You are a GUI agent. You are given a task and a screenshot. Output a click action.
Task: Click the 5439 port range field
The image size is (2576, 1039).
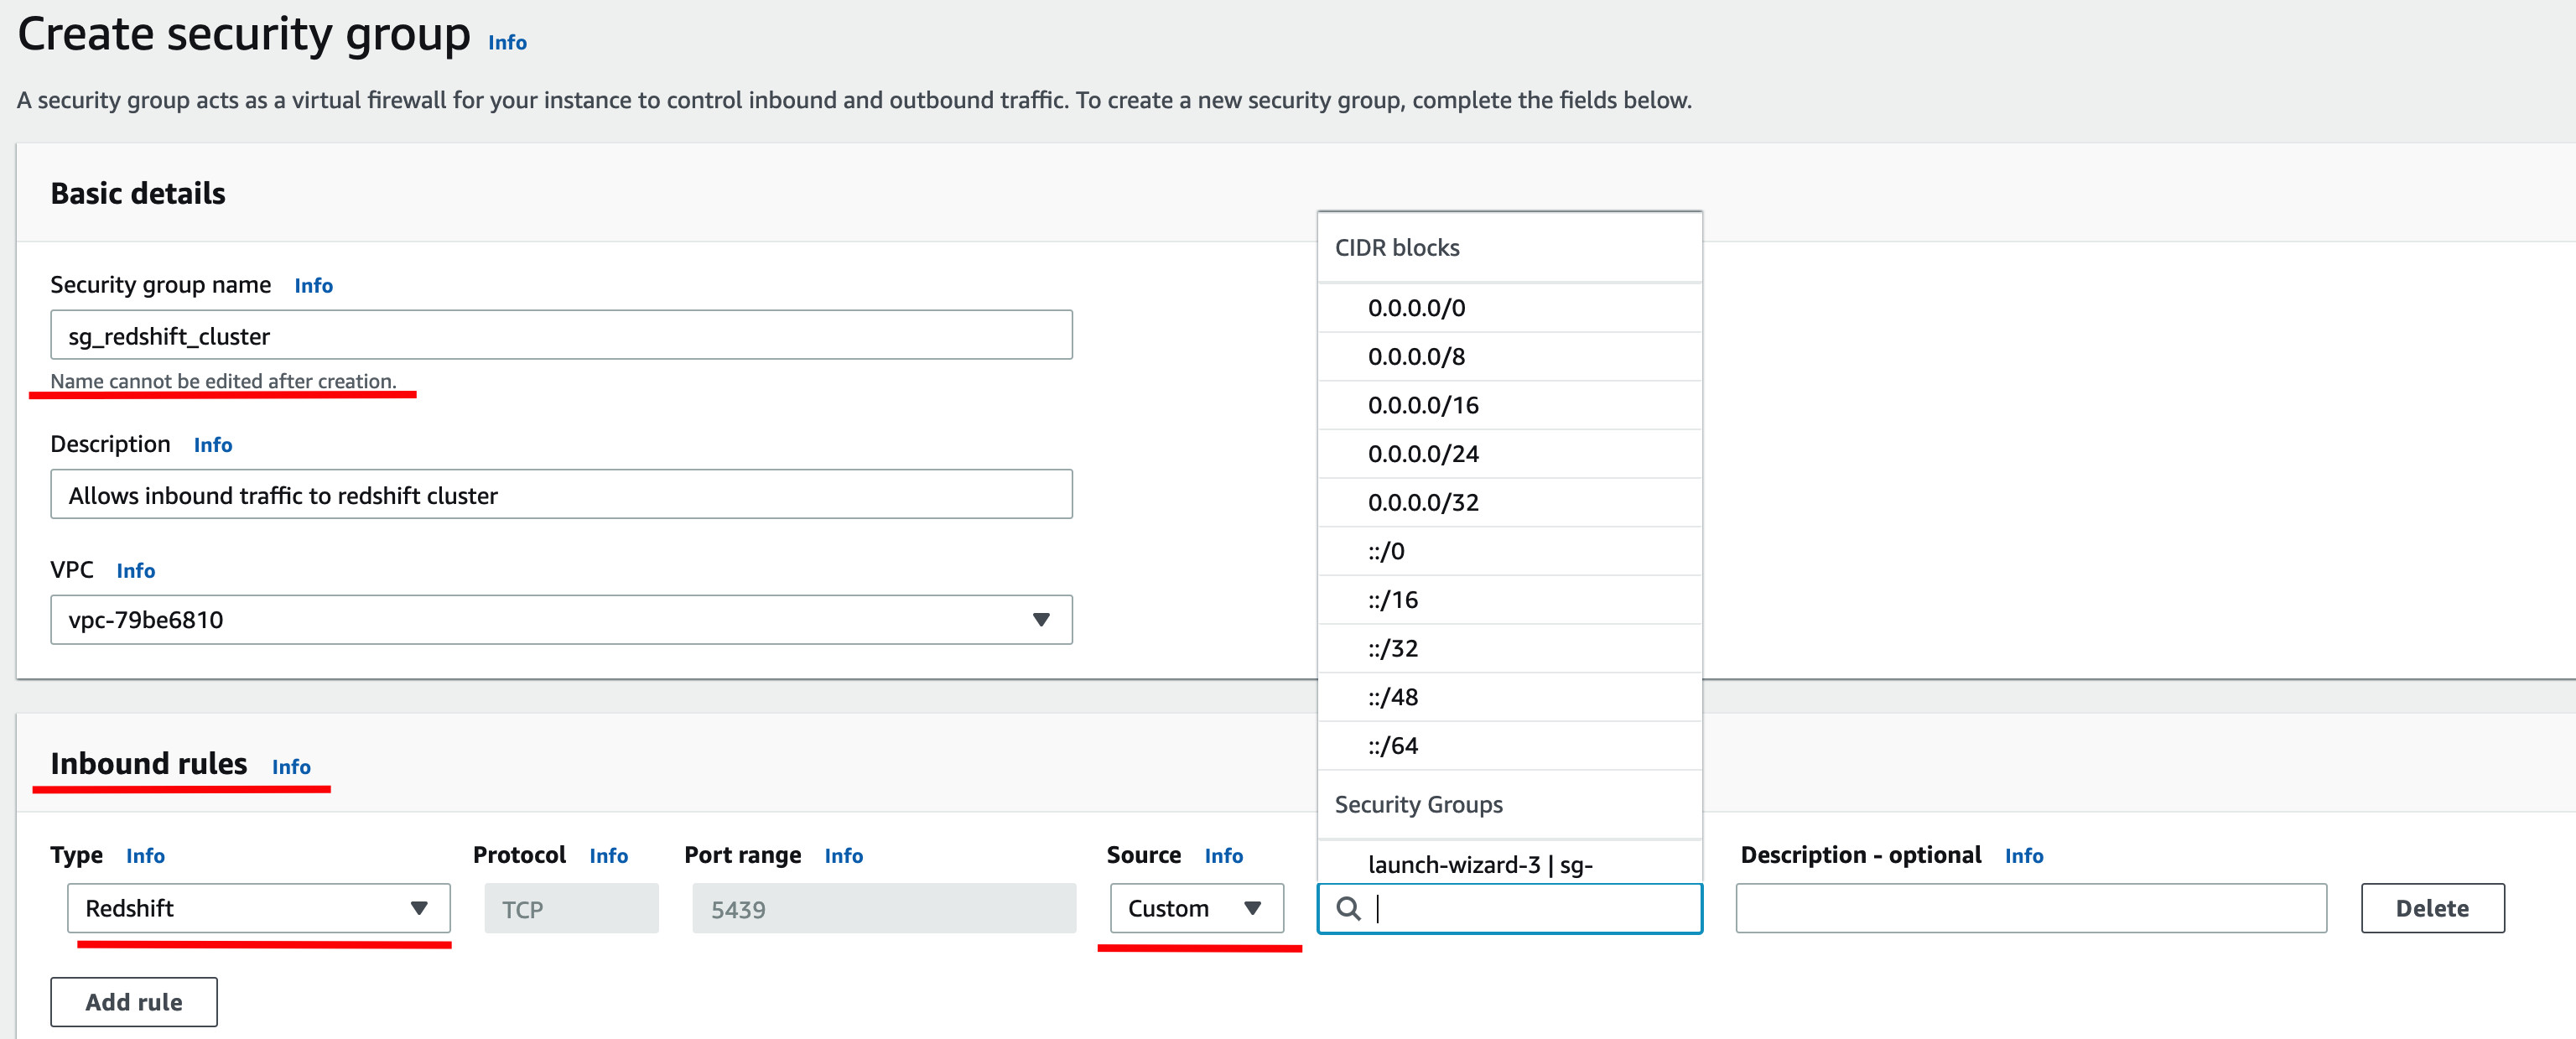(x=884, y=908)
